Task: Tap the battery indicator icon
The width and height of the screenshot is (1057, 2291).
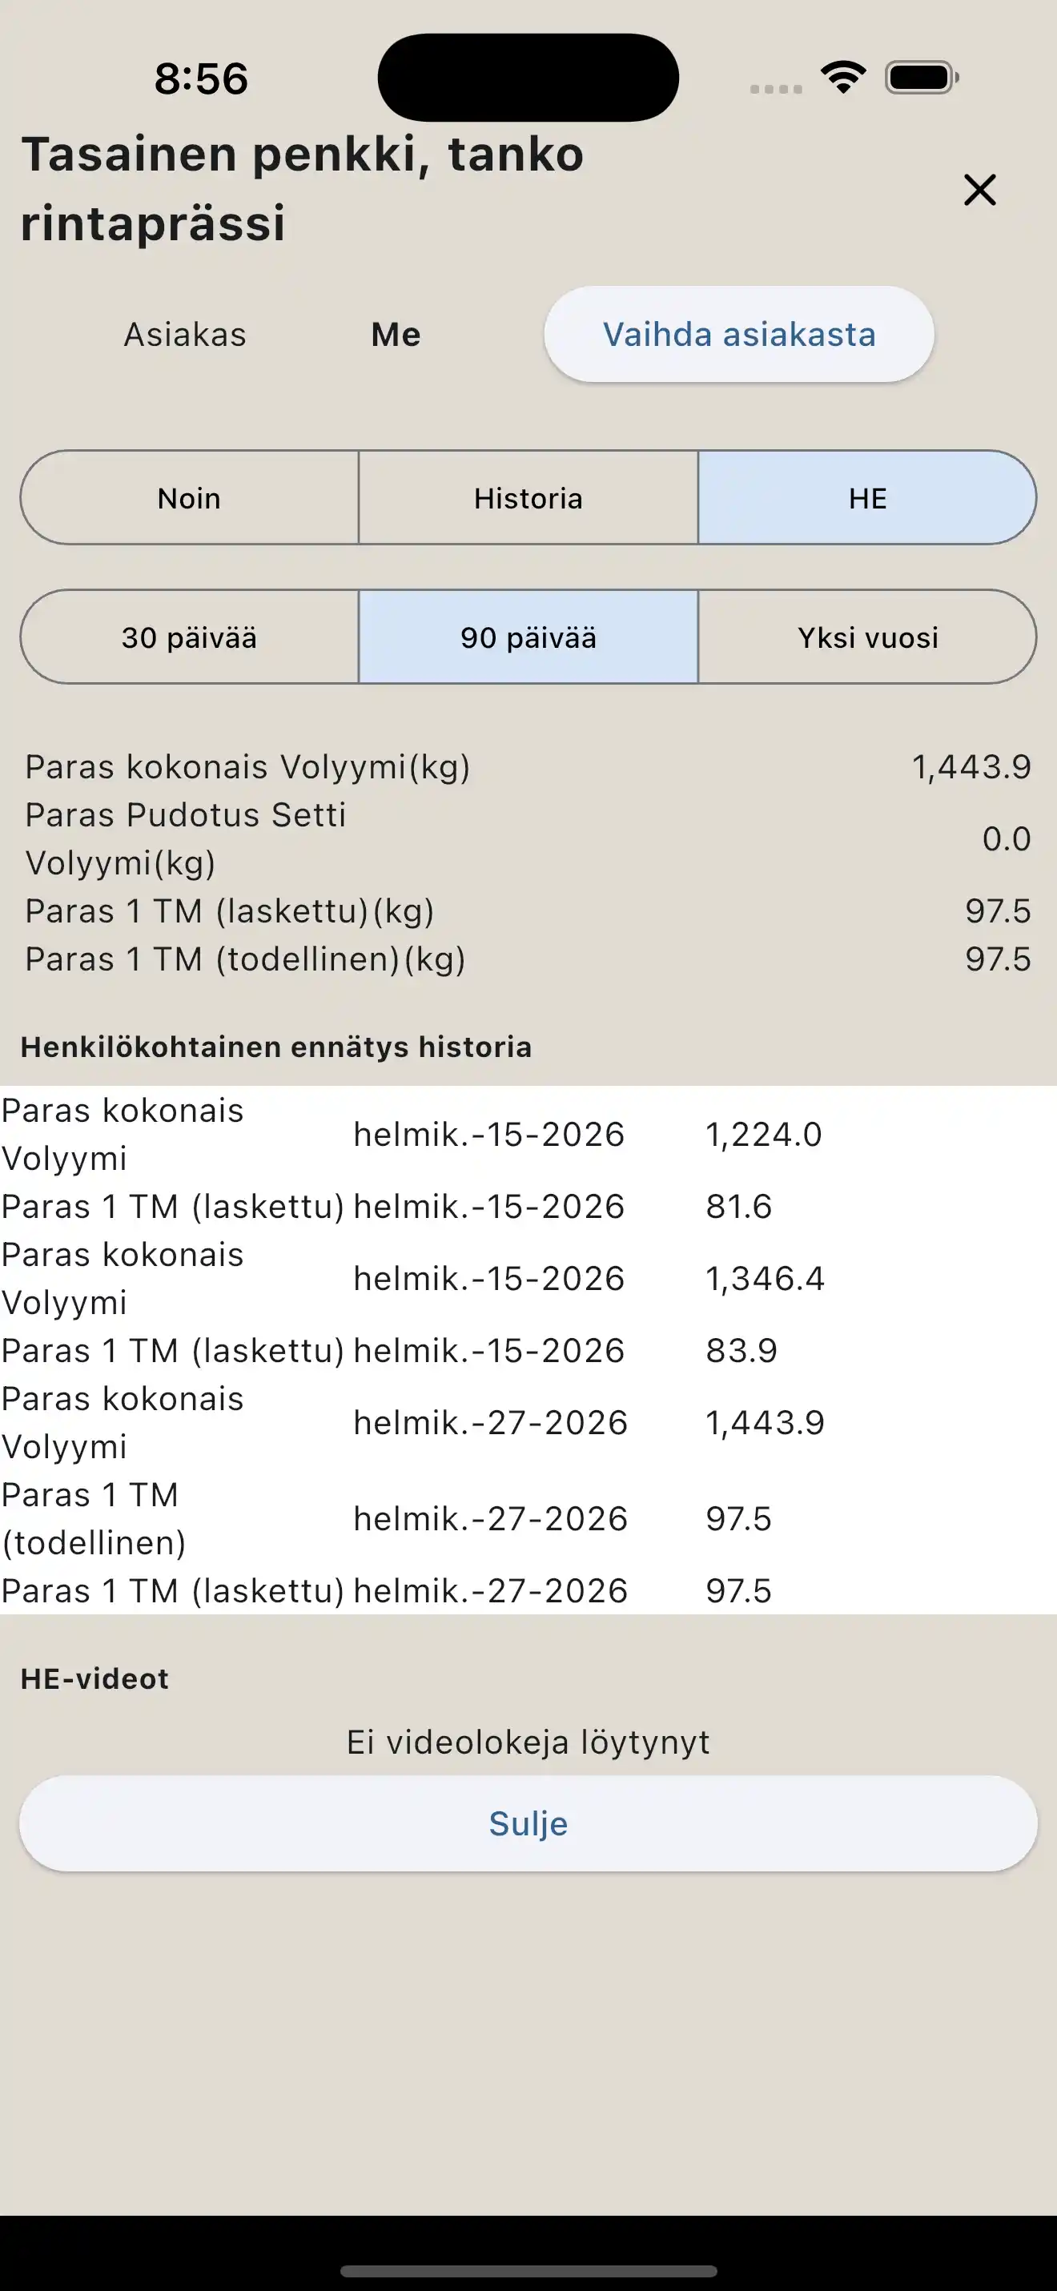Action: click(922, 78)
